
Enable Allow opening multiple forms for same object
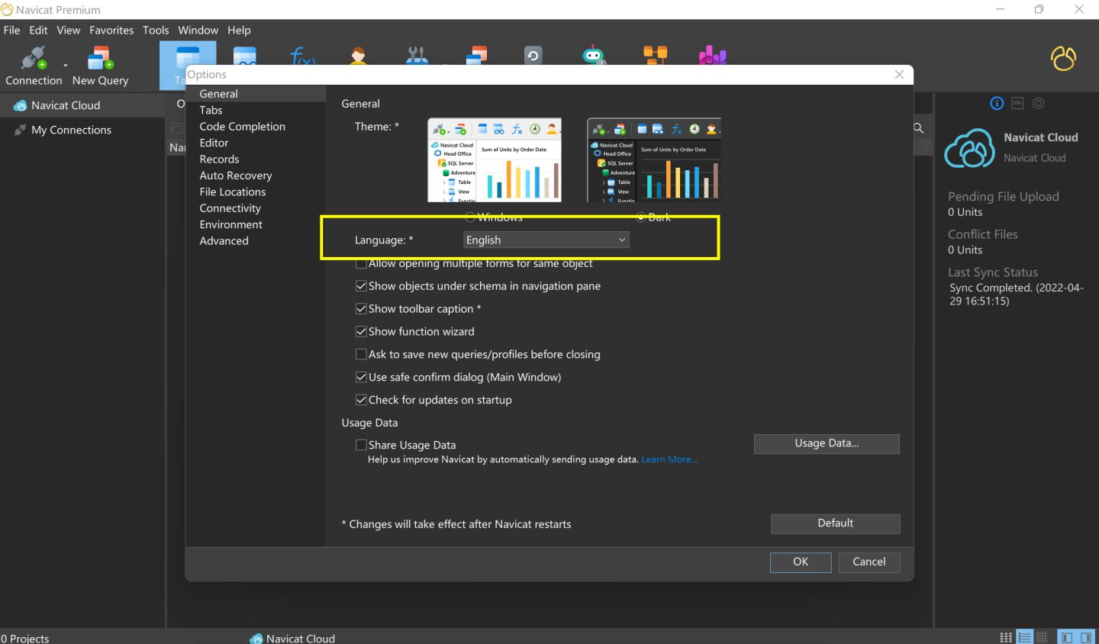tap(361, 263)
